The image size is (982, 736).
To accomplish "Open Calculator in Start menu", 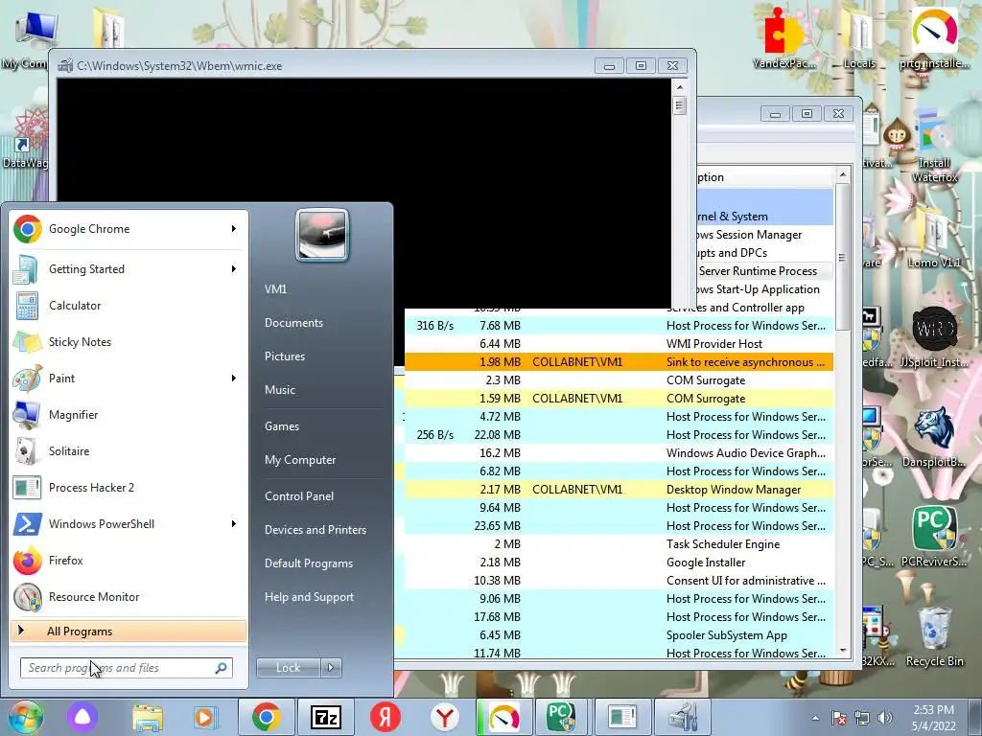I will (129, 306).
